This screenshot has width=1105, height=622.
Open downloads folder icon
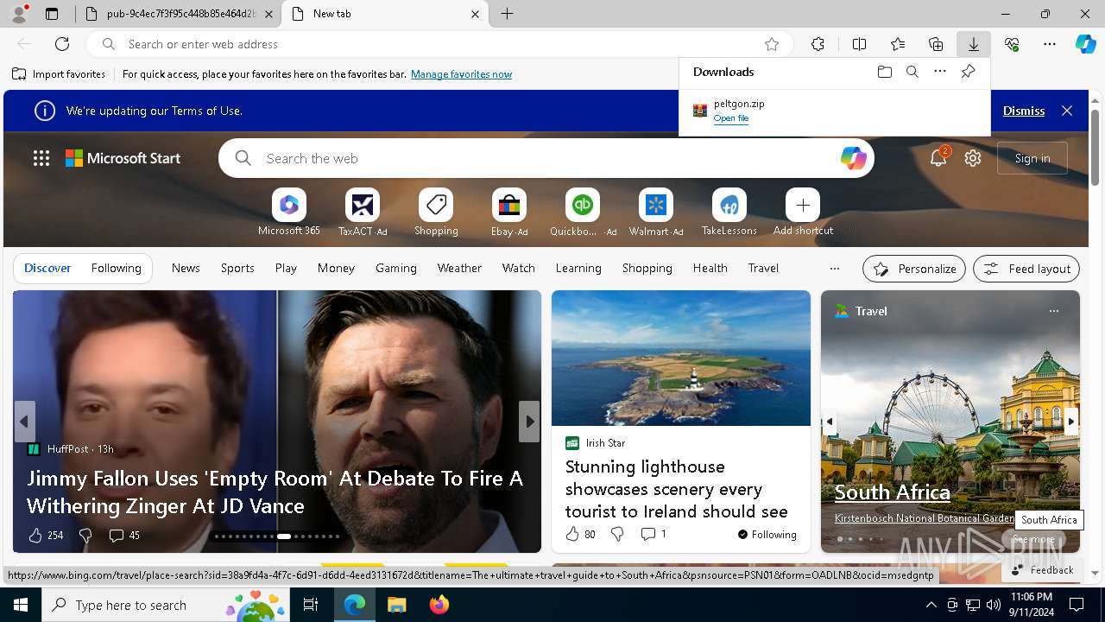point(884,72)
